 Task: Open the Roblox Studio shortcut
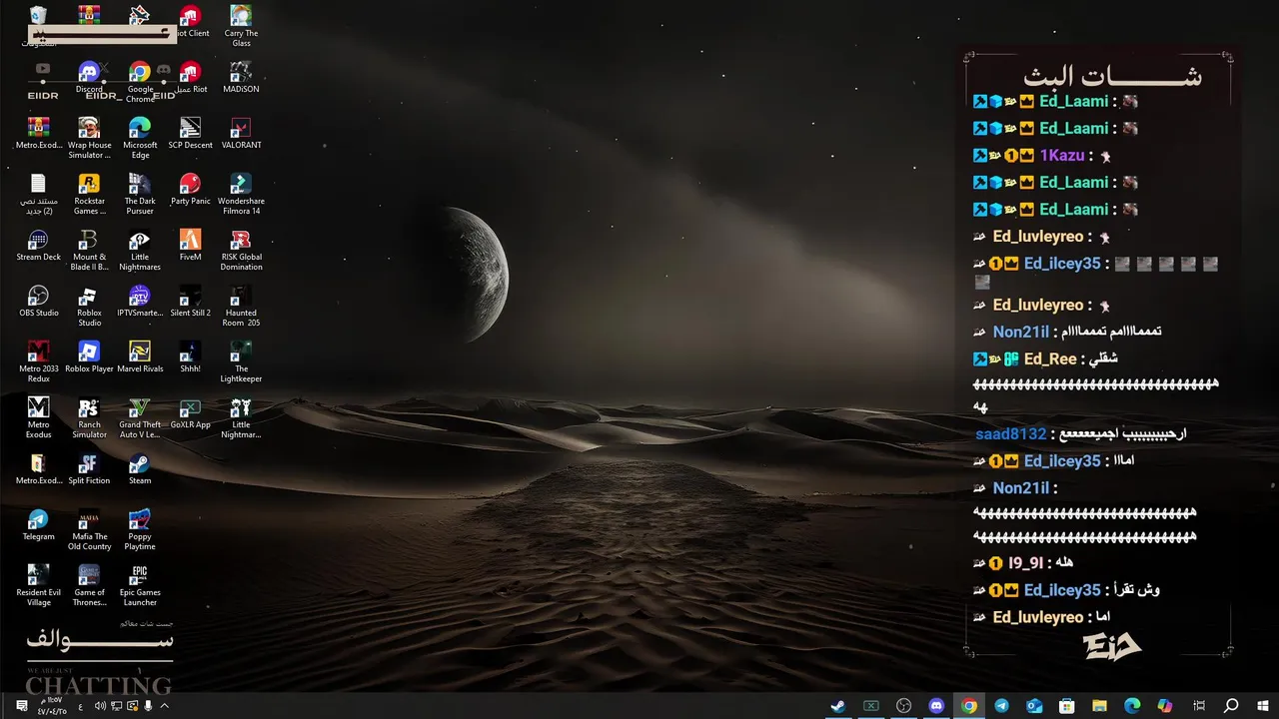click(89, 306)
